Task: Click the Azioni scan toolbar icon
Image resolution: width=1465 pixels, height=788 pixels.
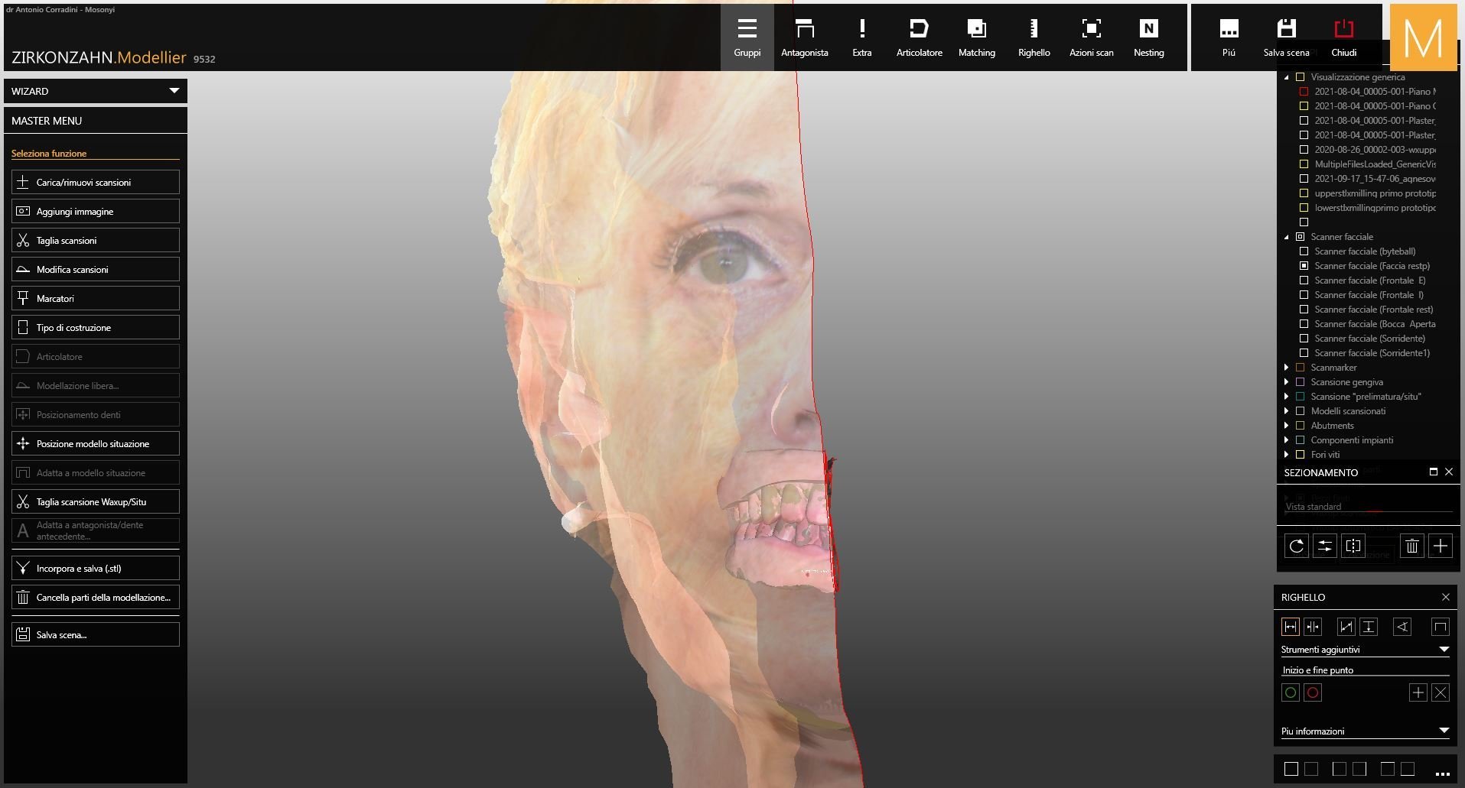Action: 1091,37
